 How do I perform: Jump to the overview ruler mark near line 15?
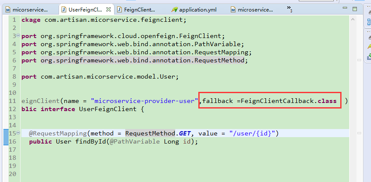[x=359, y=134]
